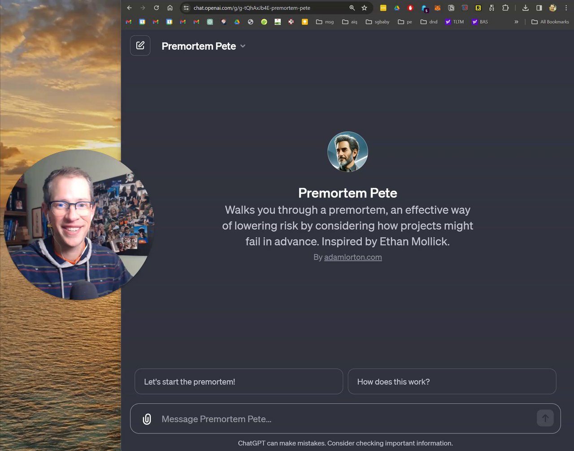Expand the msg bookmark folder

tap(325, 21)
